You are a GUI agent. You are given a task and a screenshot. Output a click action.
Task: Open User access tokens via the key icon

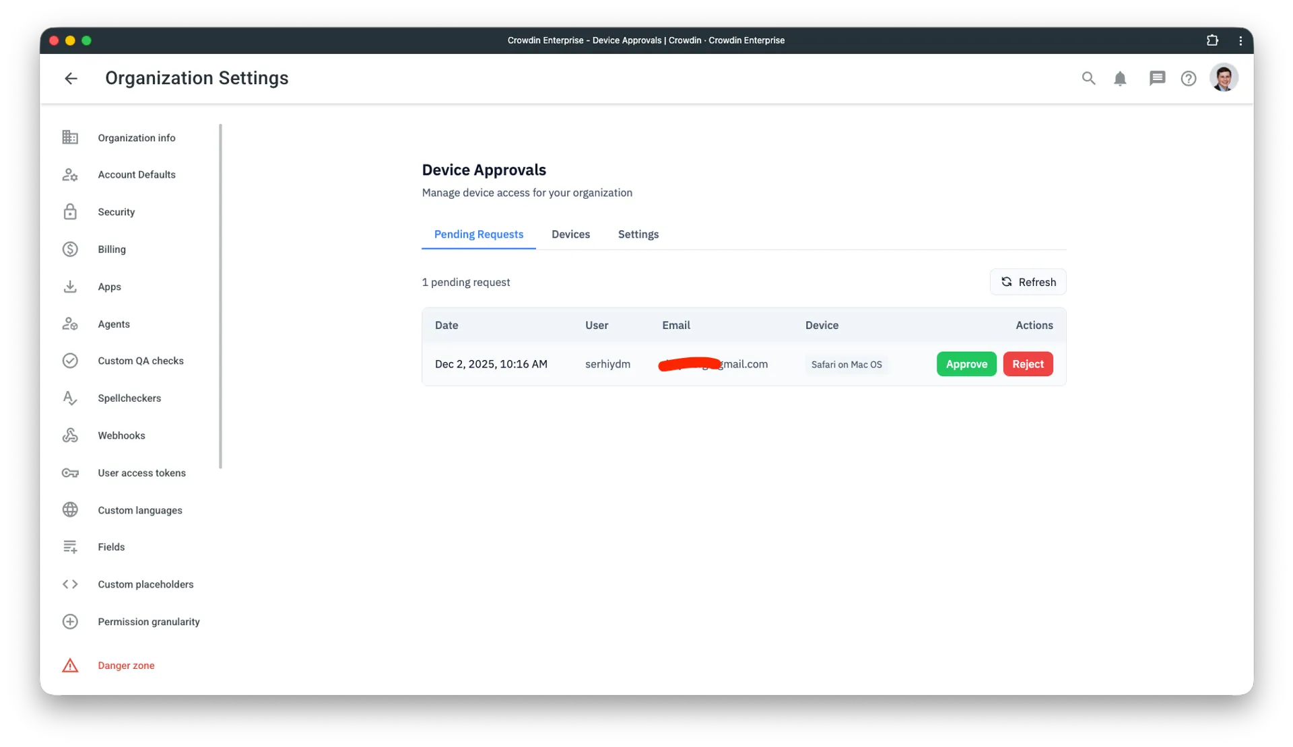[70, 472]
